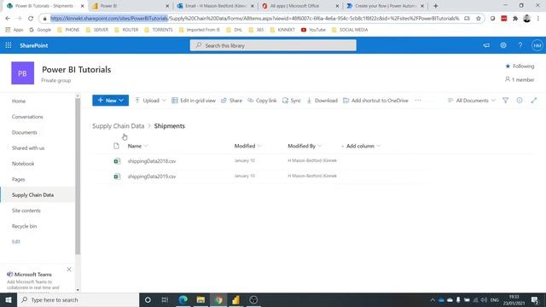
Task: Toggle Following star for this site
Action: (x=508, y=67)
